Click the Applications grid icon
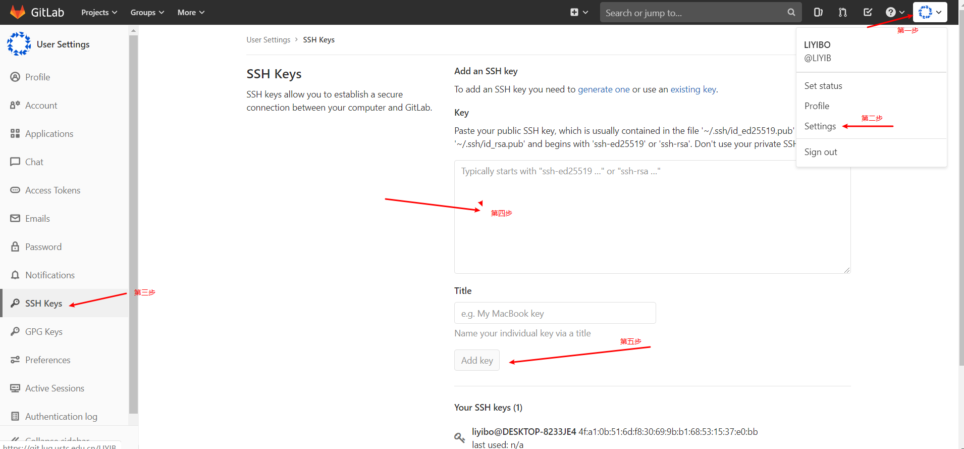Viewport: 964px width, 449px height. coord(15,133)
